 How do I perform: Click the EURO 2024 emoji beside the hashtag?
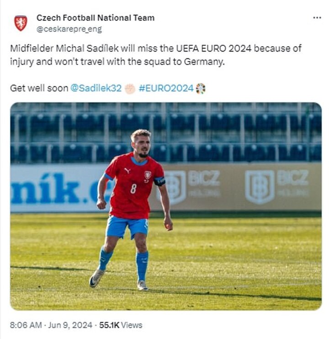pos(201,88)
